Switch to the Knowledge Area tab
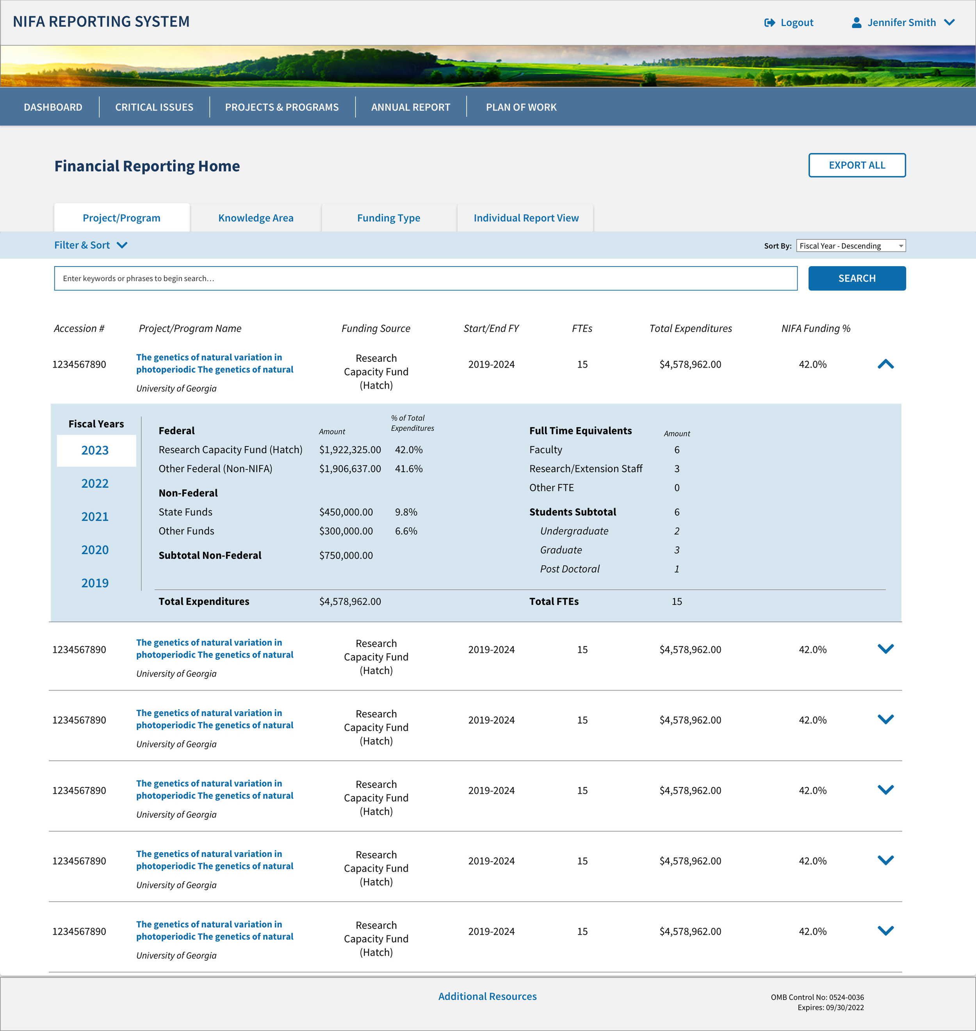Screen dimensions: 976x1031 click(255, 218)
